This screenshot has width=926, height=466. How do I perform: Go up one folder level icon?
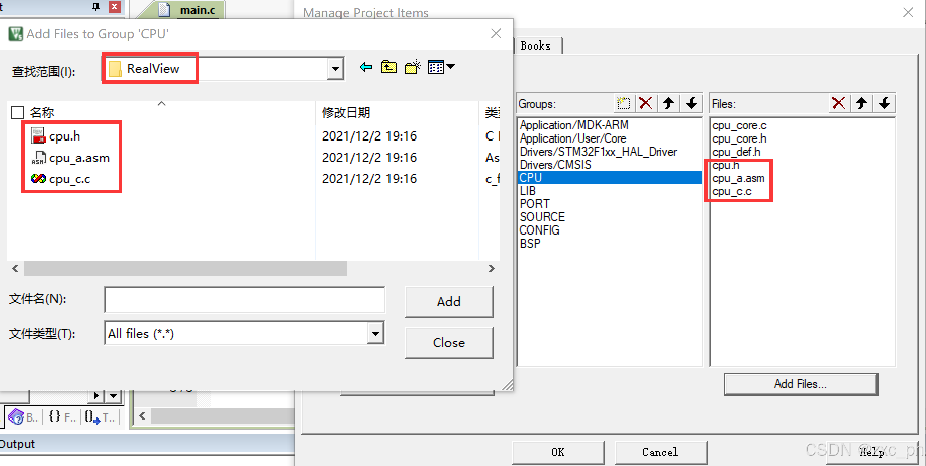coord(388,67)
